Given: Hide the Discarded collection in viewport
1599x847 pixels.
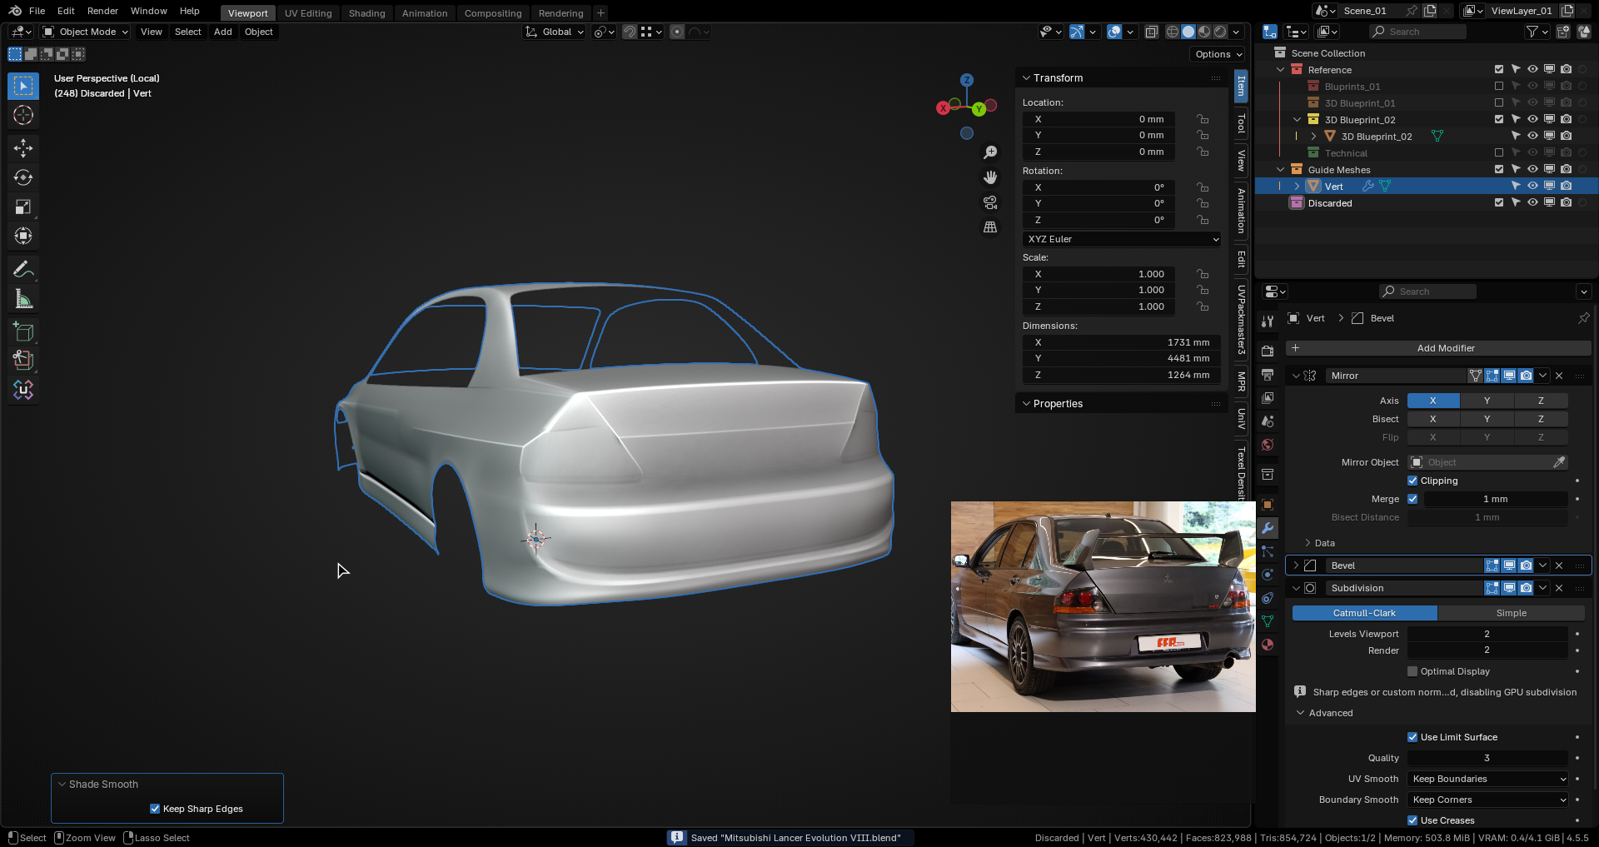Looking at the screenshot, I should point(1532,202).
